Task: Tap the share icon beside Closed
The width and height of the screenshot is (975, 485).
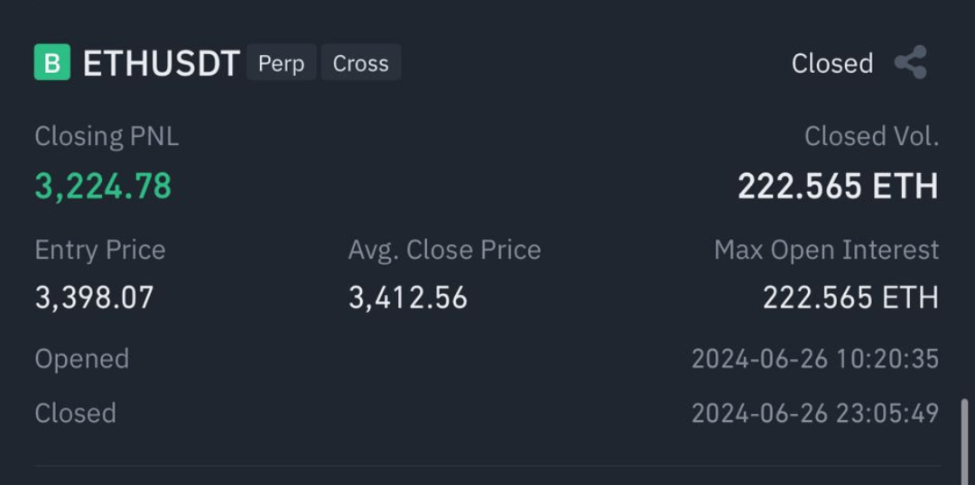Action: [x=911, y=62]
